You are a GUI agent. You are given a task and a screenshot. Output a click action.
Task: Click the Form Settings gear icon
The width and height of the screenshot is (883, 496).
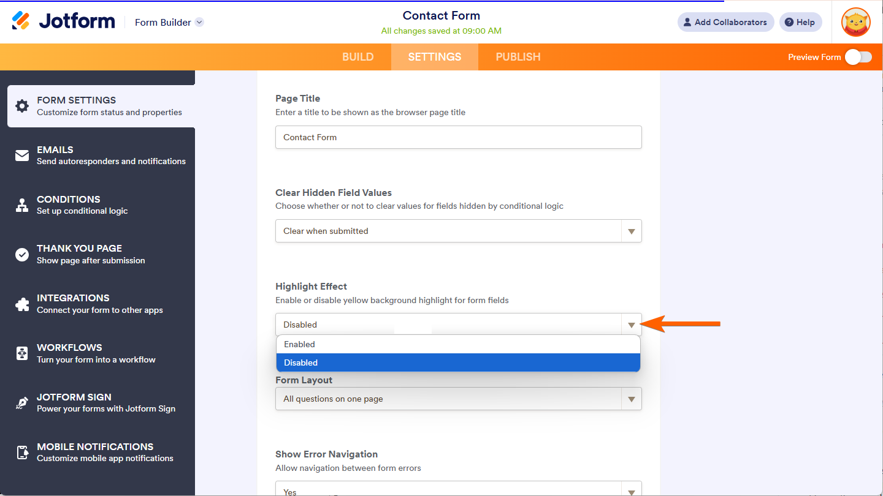(x=22, y=106)
